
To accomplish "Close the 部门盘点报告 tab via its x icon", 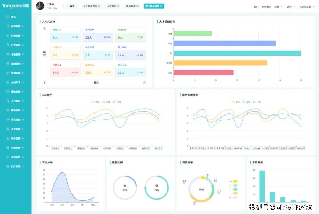I will click(x=161, y=6).
